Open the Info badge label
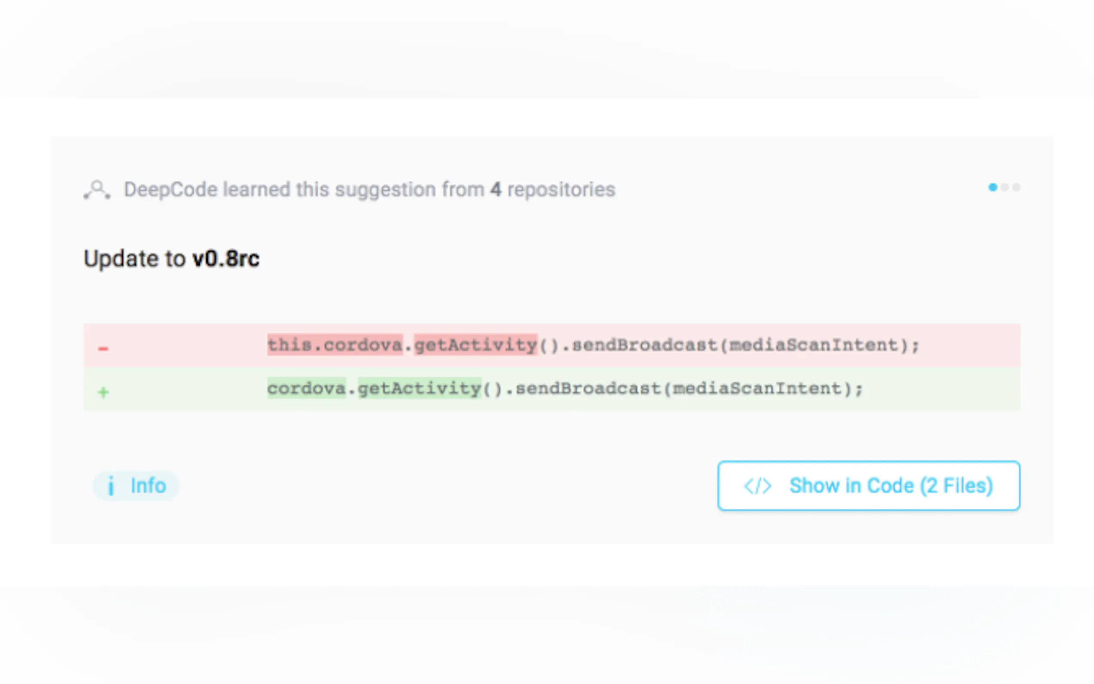The width and height of the screenshot is (1094, 684). [x=148, y=486]
